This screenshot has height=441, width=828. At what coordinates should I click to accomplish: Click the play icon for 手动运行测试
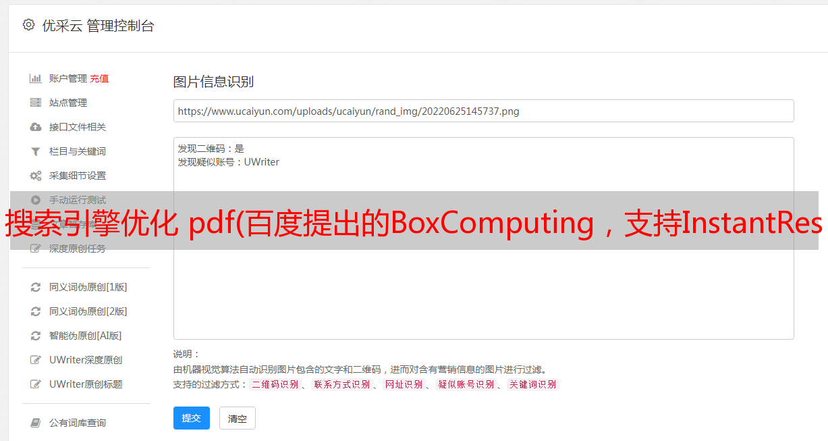tap(36, 200)
